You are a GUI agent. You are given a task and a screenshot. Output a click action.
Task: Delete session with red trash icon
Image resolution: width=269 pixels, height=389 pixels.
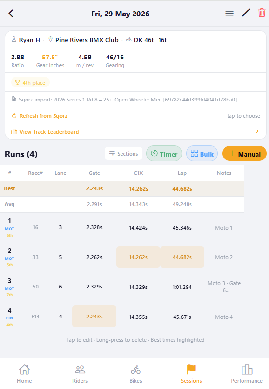262,13
